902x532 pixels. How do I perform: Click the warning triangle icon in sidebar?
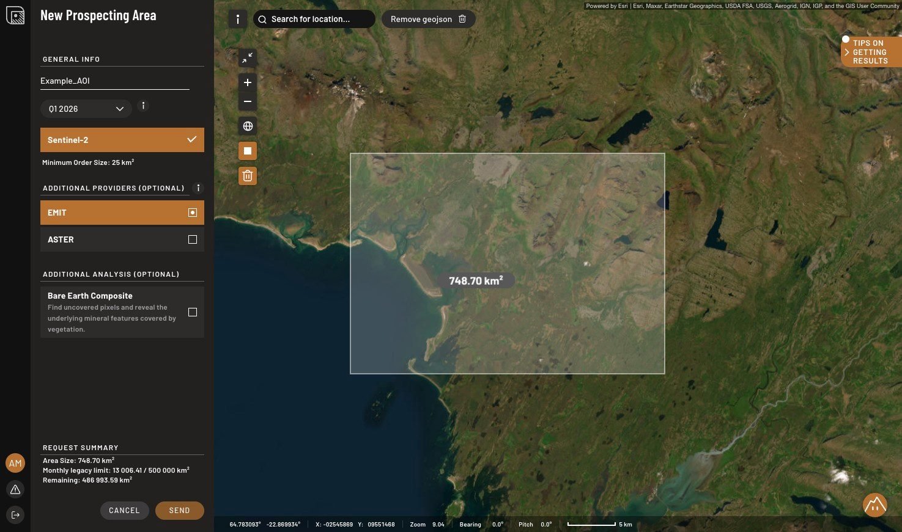pos(15,489)
